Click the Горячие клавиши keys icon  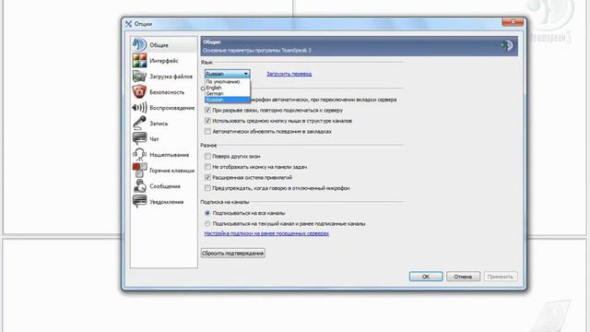(x=139, y=170)
